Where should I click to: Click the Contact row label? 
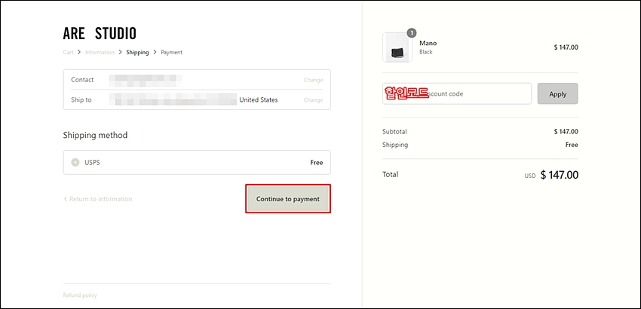click(x=82, y=80)
